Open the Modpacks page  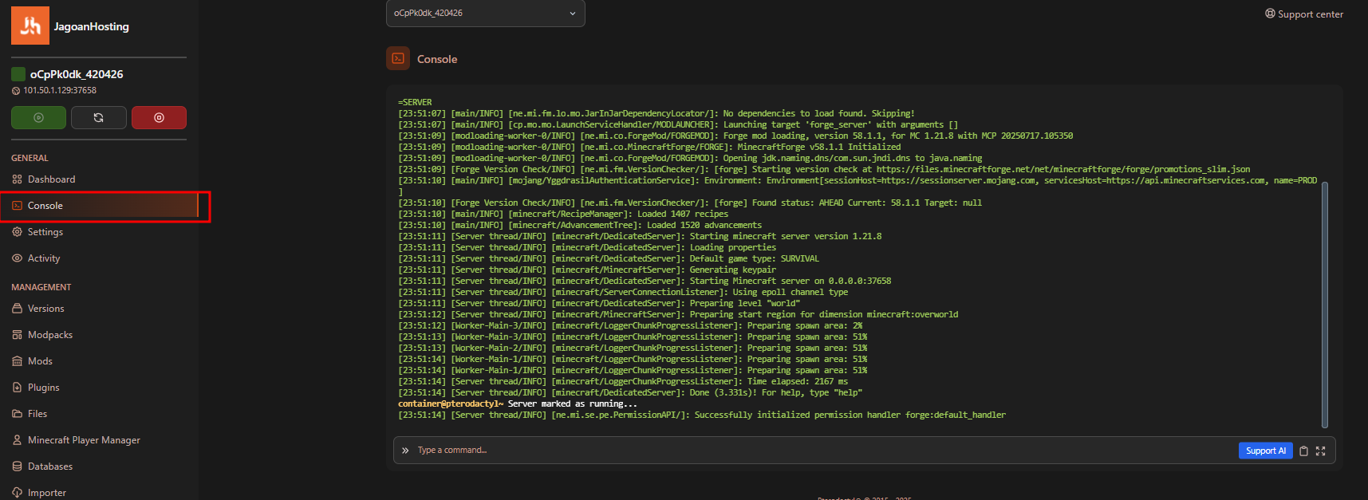99,335
